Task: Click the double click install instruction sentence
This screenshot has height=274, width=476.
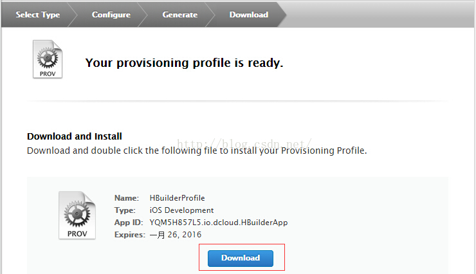Action: 197,151
